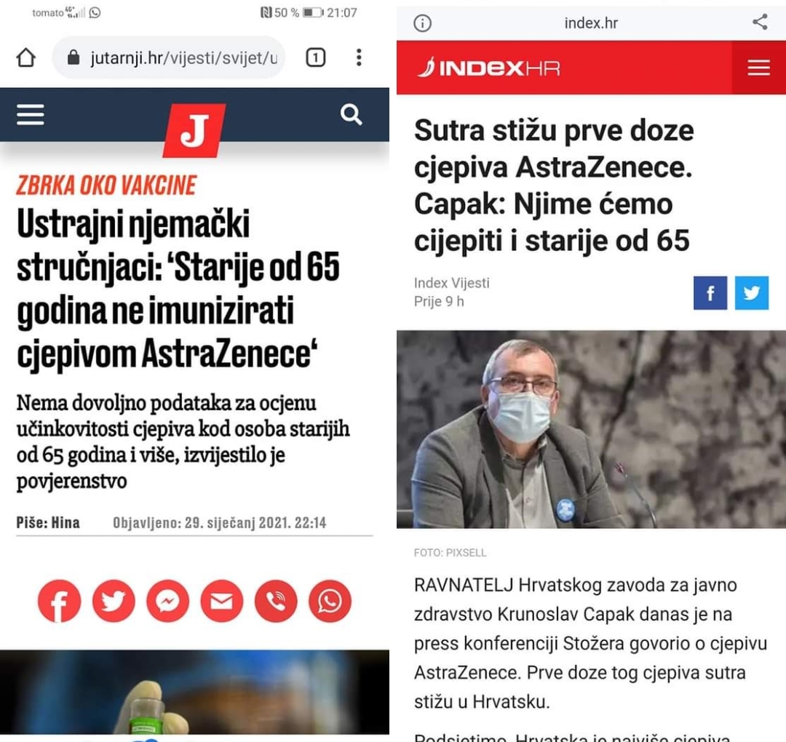The width and height of the screenshot is (786, 742).
Task: Click the INDEX HR logo
Action: 489,68
